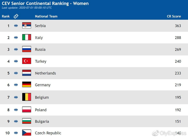Click the rank change sort icon in header
Viewport: 188px width, 138px height.
point(16,16)
